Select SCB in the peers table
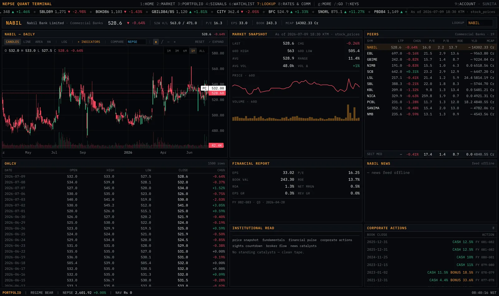The width and height of the screenshot is (499, 296). (430, 72)
